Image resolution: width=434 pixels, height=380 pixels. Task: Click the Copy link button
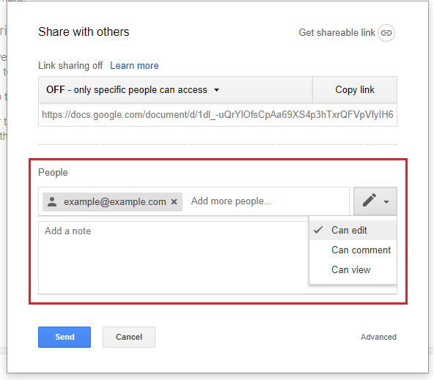[x=355, y=90]
